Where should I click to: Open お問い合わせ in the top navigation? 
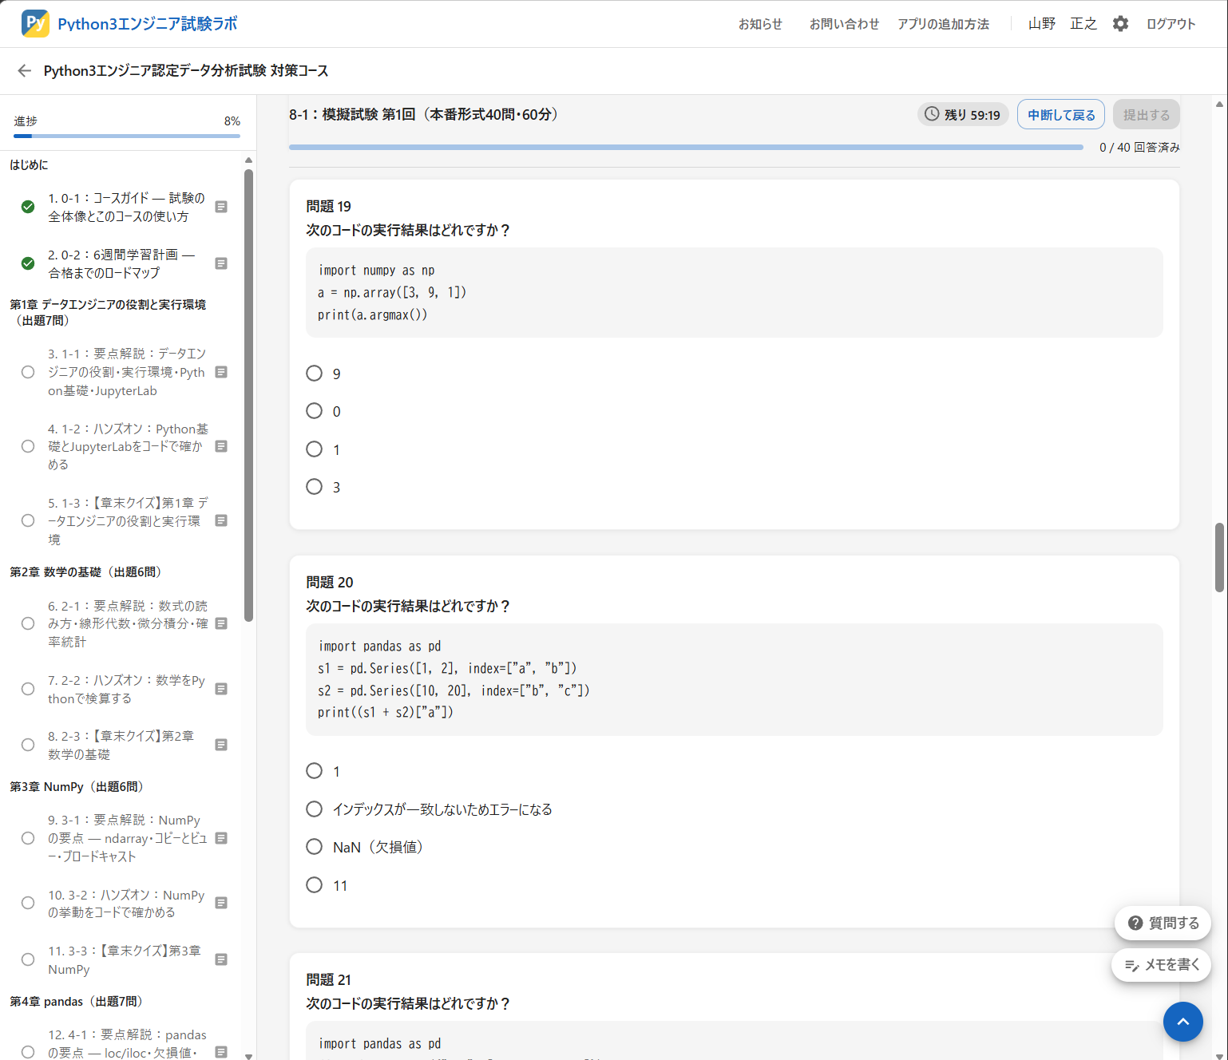[x=844, y=24]
